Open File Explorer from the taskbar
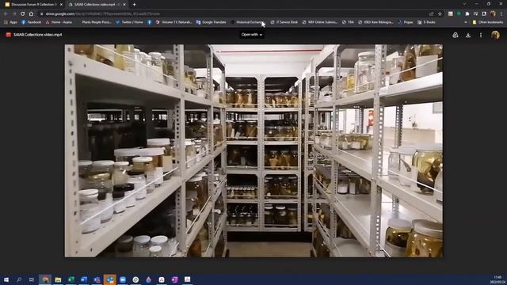Viewport: 507px width, 285px height. click(x=58, y=279)
